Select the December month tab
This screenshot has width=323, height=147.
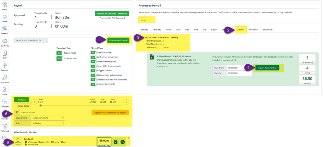point(268,30)
